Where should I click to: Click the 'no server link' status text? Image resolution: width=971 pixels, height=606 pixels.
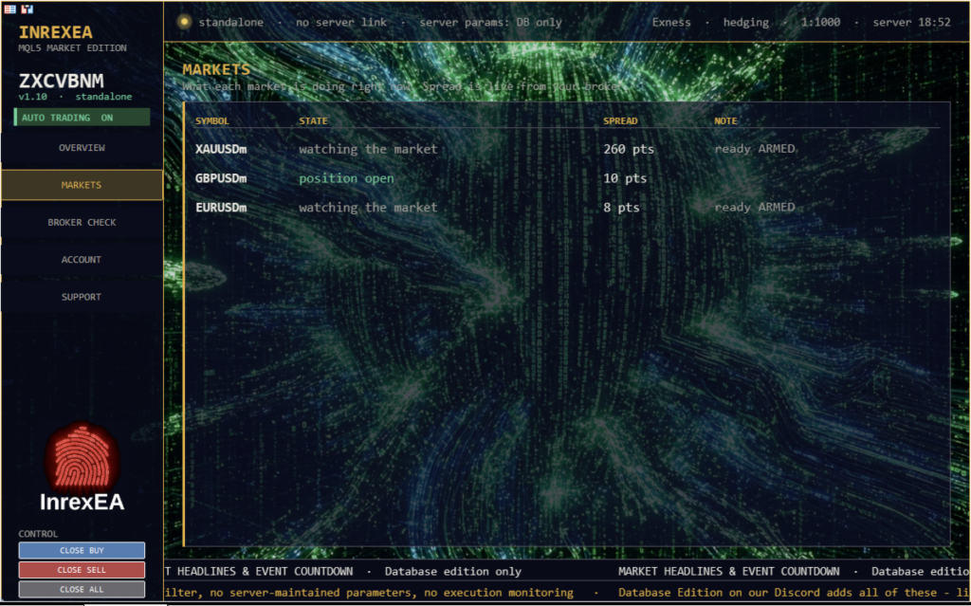[340, 23]
